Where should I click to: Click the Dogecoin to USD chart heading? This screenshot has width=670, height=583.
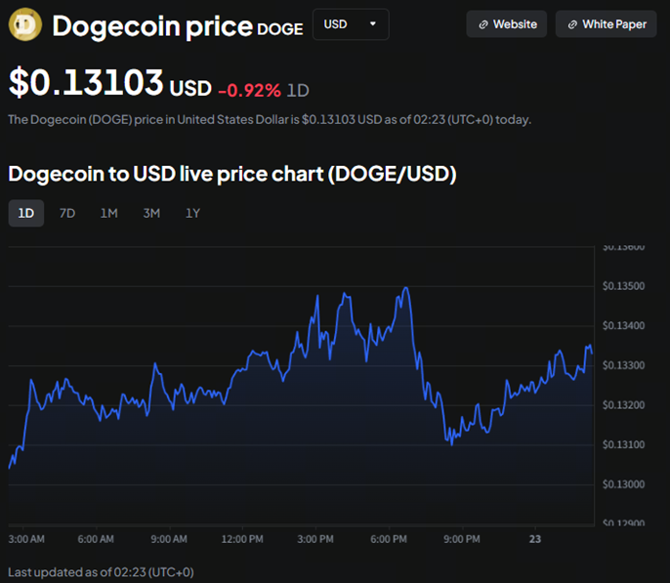tap(232, 174)
